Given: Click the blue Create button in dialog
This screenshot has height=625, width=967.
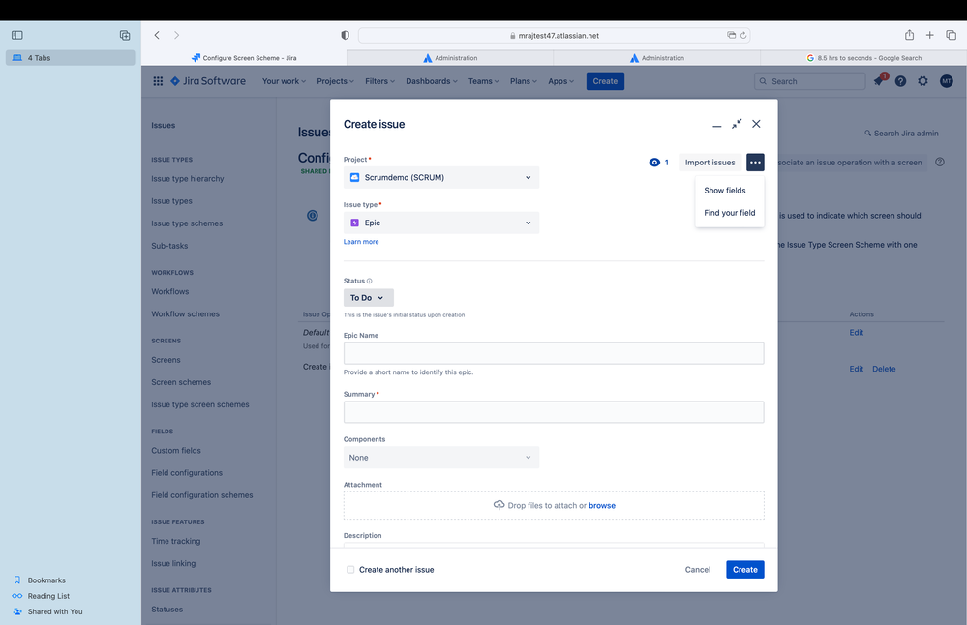Looking at the screenshot, I should (x=745, y=570).
